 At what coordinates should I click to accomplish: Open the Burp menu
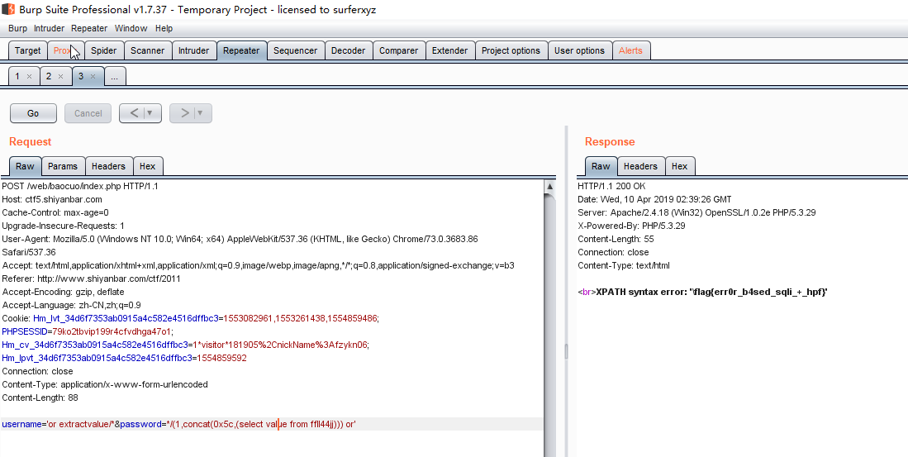17,28
